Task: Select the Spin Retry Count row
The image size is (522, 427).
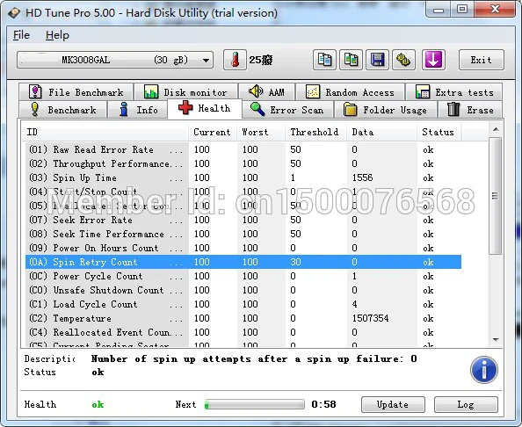Action: [243, 262]
